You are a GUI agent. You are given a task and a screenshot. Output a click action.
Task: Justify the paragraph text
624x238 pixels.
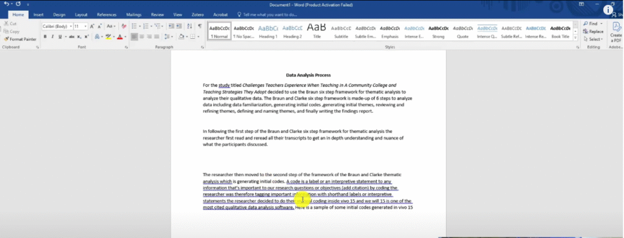click(x=157, y=36)
